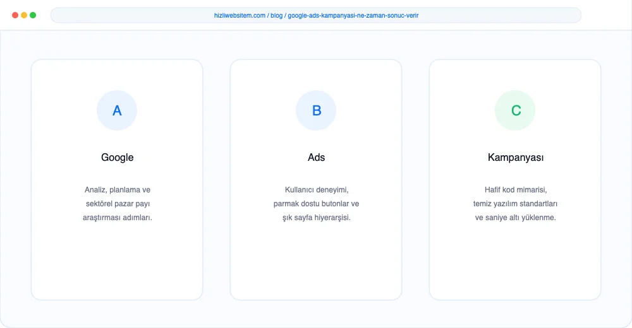The height and width of the screenshot is (328, 632).
Task: Click the circular A icon
Action: (117, 110)
